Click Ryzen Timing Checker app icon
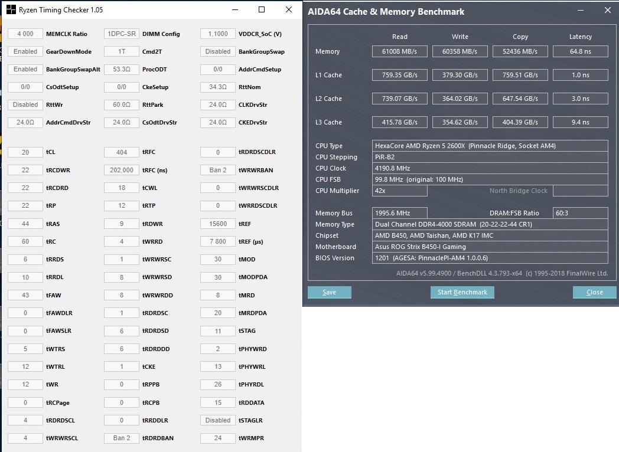The image size is (619, 452). pos(11,9)
